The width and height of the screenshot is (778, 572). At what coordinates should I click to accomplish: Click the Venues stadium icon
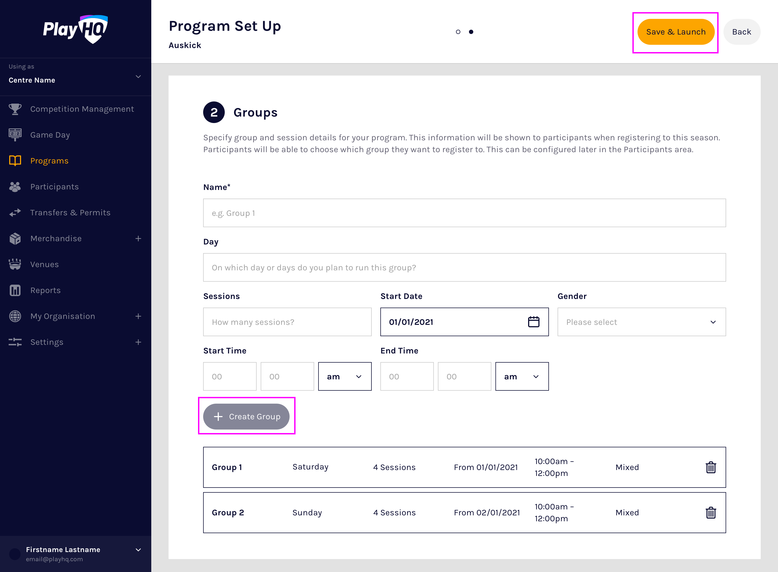(x=15, y=264)
